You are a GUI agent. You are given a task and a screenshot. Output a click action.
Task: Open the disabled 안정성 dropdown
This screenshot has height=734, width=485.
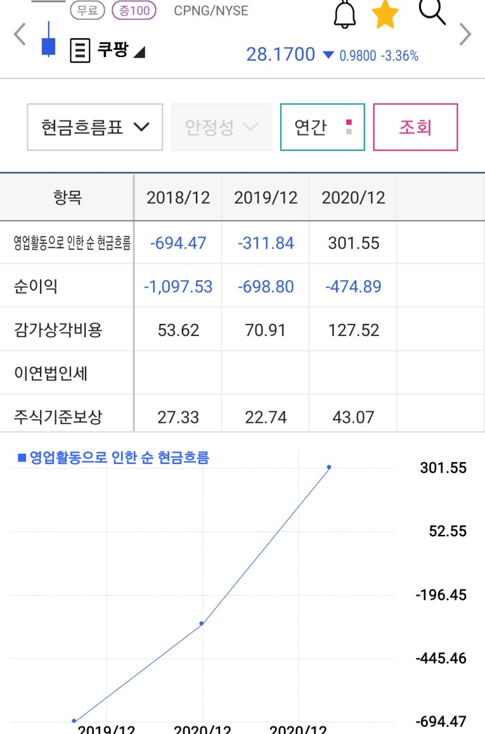[x=221, y=127]
